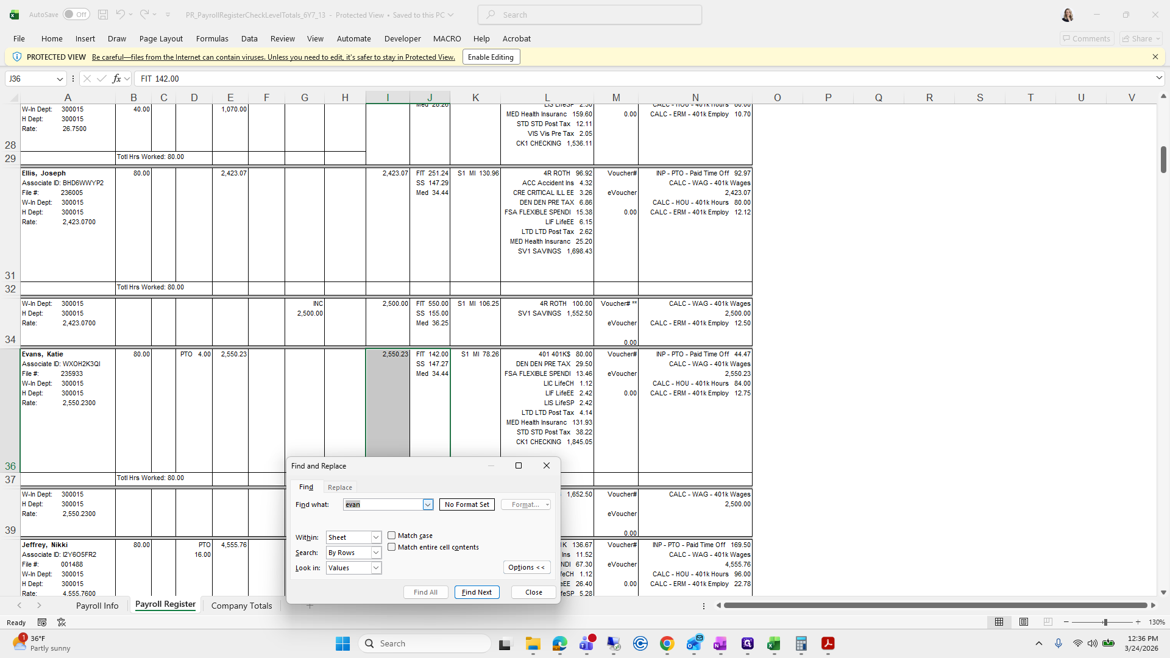Click the Undo arrow icon
Viewport: 1170px width, 658px height.
[x=120, y=15]
